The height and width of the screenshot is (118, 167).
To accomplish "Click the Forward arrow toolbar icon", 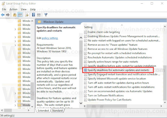I will 8,15.
